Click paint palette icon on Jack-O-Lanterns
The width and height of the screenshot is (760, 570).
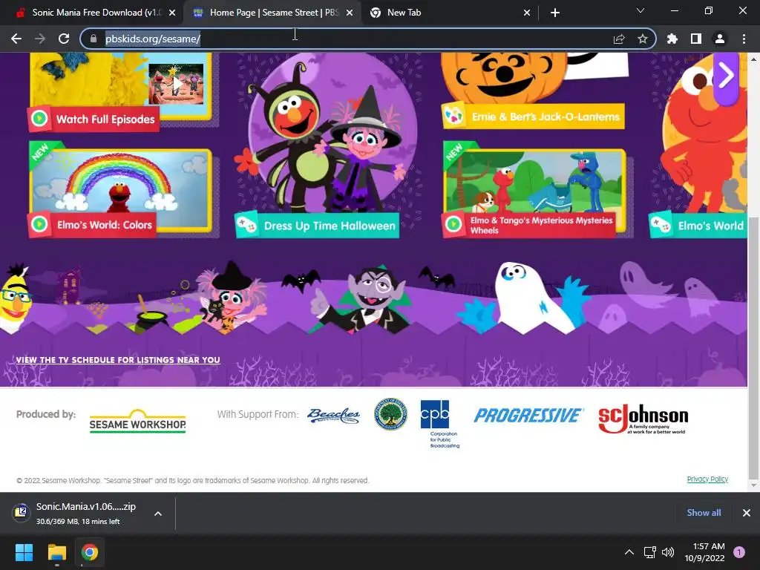pos(454,116)
